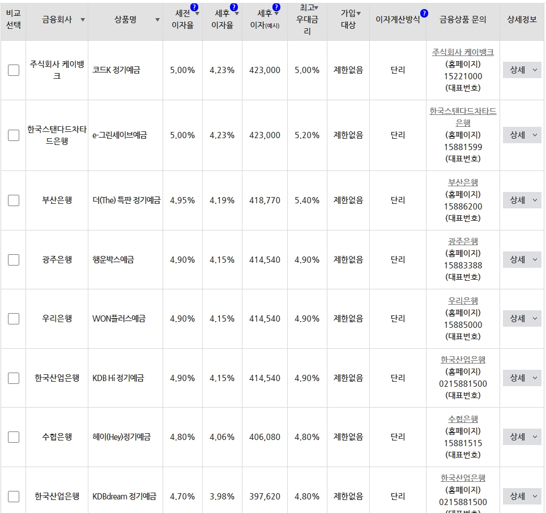Screen dimensions: 546x513
Task: Click the 418,770 after-tax interest cell
Action: click(265, 200)
